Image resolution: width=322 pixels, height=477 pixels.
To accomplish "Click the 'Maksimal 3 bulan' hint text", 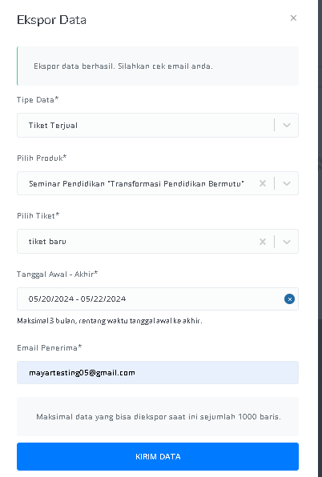I will pyautogui.click(x=110, y=321).
